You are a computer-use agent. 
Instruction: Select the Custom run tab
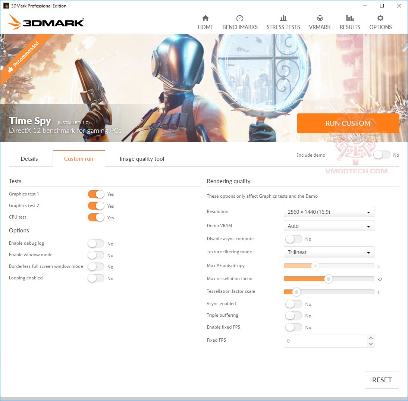[79, 159]
